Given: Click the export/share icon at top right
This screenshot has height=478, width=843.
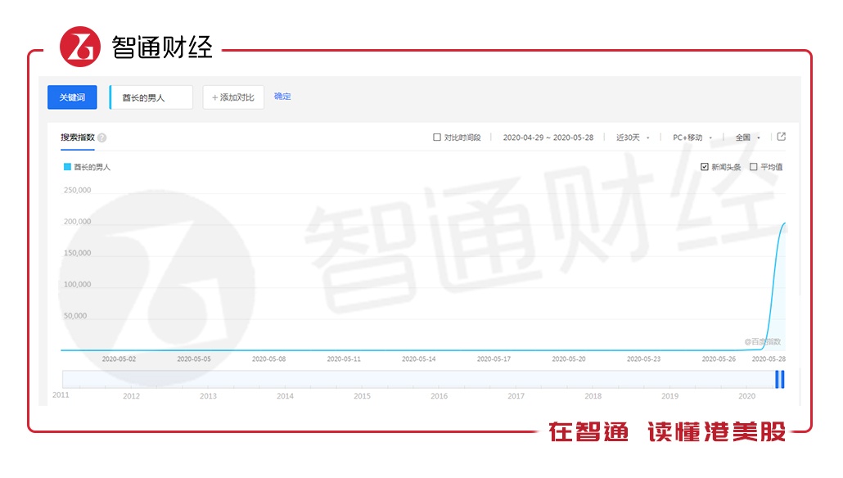Looking at the screenshot, I should (781, 137).
